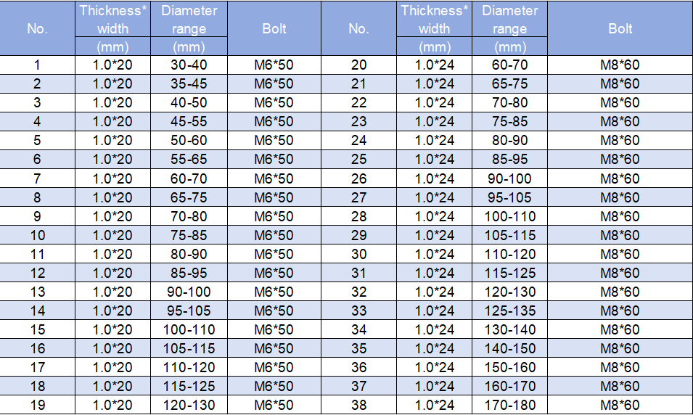Click row number 29 cell
The image size is (693, 415).
point(358,235)
